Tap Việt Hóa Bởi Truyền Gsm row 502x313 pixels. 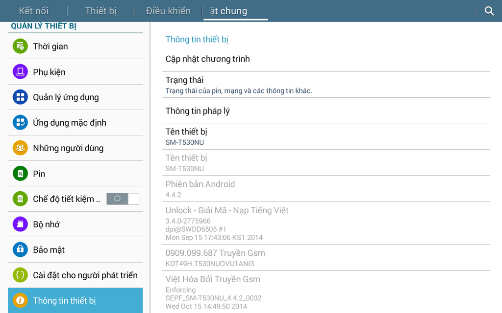326,292
